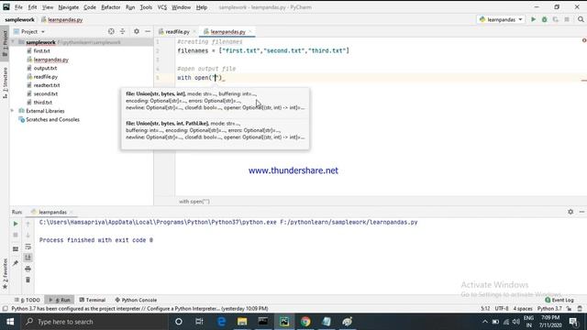Image resolution: width=587 pixels, height=330 pixels.
Task: Select the learnpandas.py editor tab
Action: (x=227, y=32)
